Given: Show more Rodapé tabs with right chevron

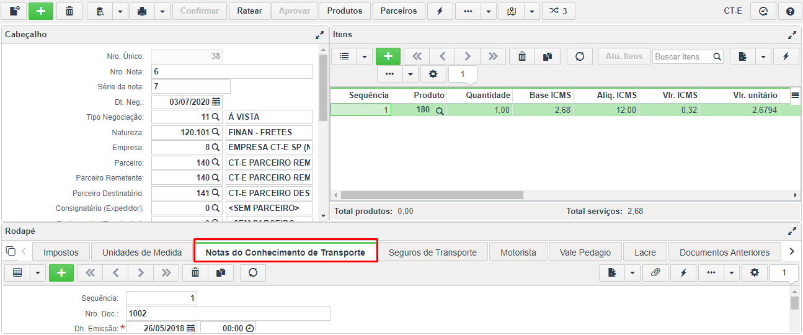Looking at the screenshot, I should point(791,252).
